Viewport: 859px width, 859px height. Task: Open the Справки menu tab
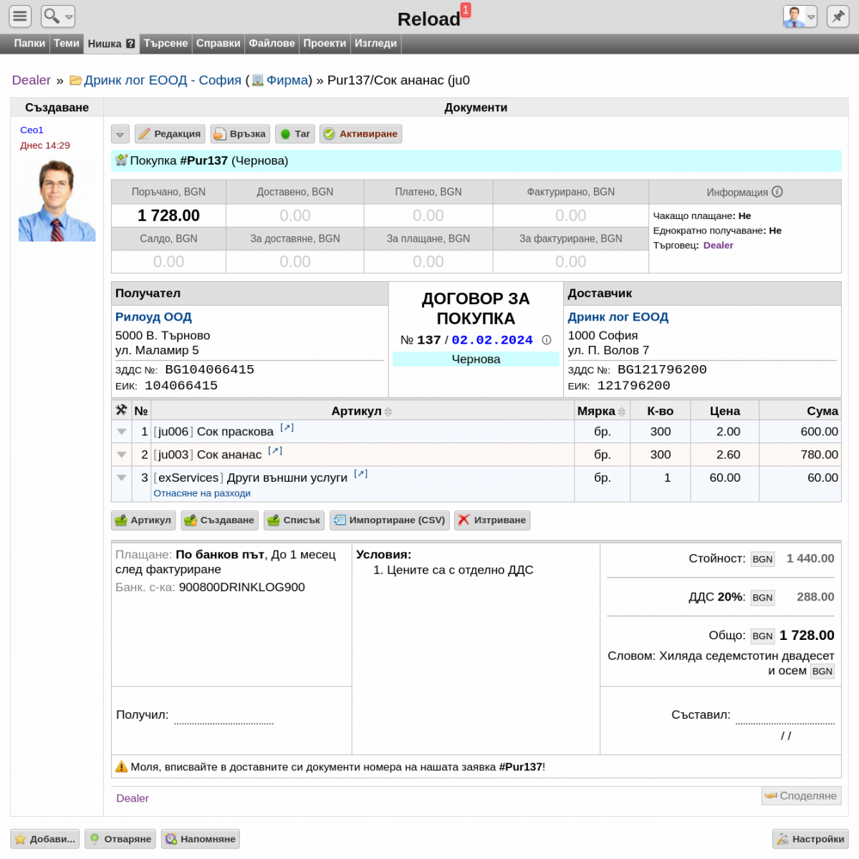218,44
